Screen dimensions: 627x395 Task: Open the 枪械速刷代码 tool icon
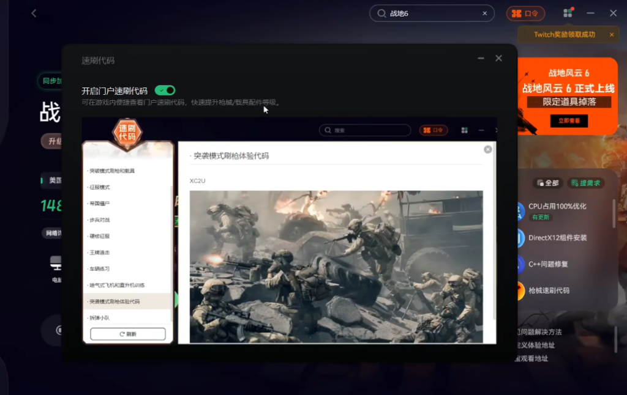[x=519, y=291]
